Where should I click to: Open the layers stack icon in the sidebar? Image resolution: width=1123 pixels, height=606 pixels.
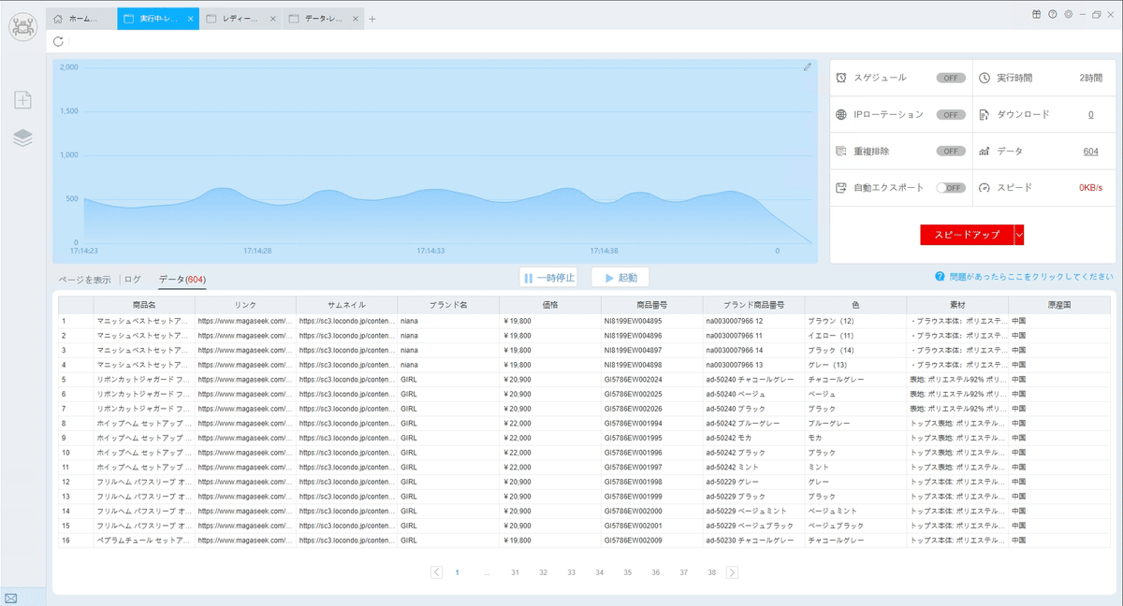[22, 138]
